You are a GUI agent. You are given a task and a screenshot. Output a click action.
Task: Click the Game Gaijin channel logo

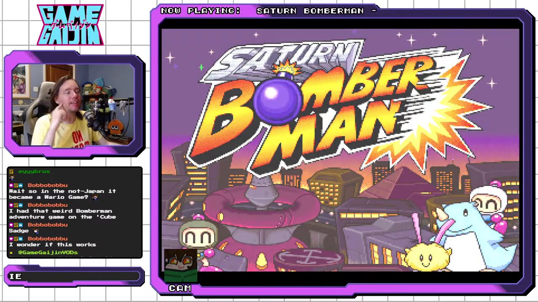pos(70,25)
